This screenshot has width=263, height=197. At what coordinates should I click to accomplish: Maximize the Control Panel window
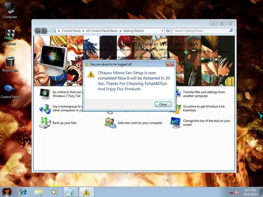point(222,24)
